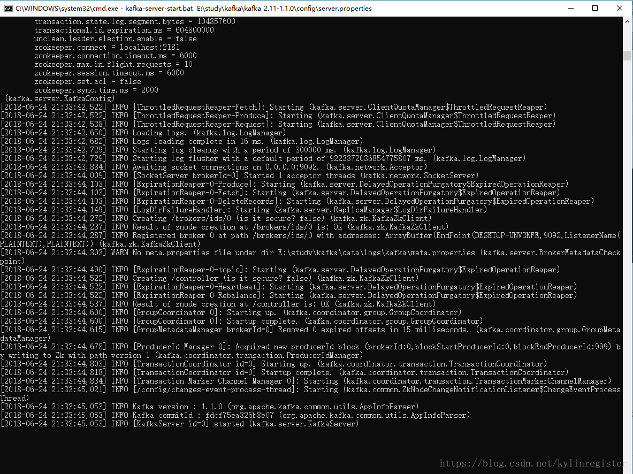Image resolution: width=633 pixels, height=474 pixels.
Task: Click 'Started 1 acceptor threads' log line
Action: pyautogui.click(x=239, y=175)
